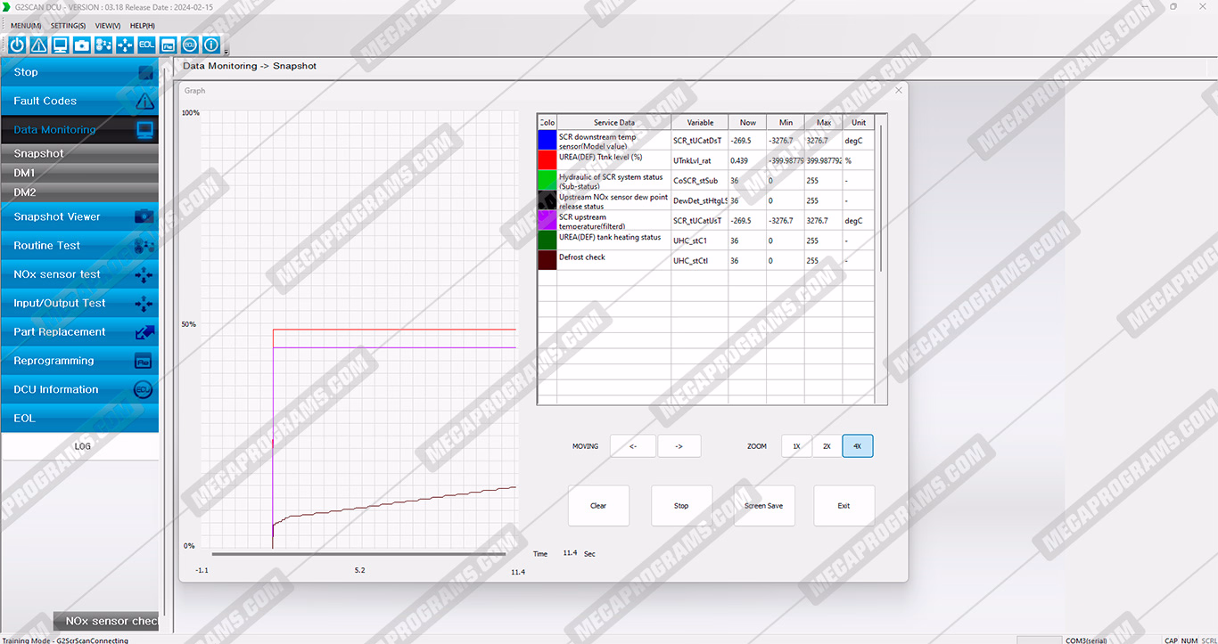Image resolution: width=1218 pixels, height=644 pixels.
Task: Expand the toolbar overflow arrow
Action: pos(226,51)
